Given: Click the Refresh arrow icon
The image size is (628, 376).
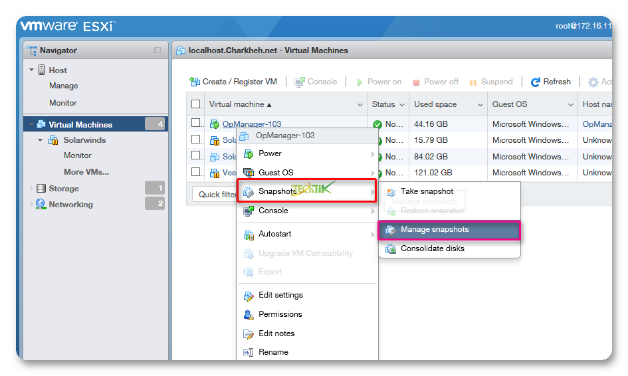Looking at the screenshot, I should pyautogui.click(x=536, y=82).
